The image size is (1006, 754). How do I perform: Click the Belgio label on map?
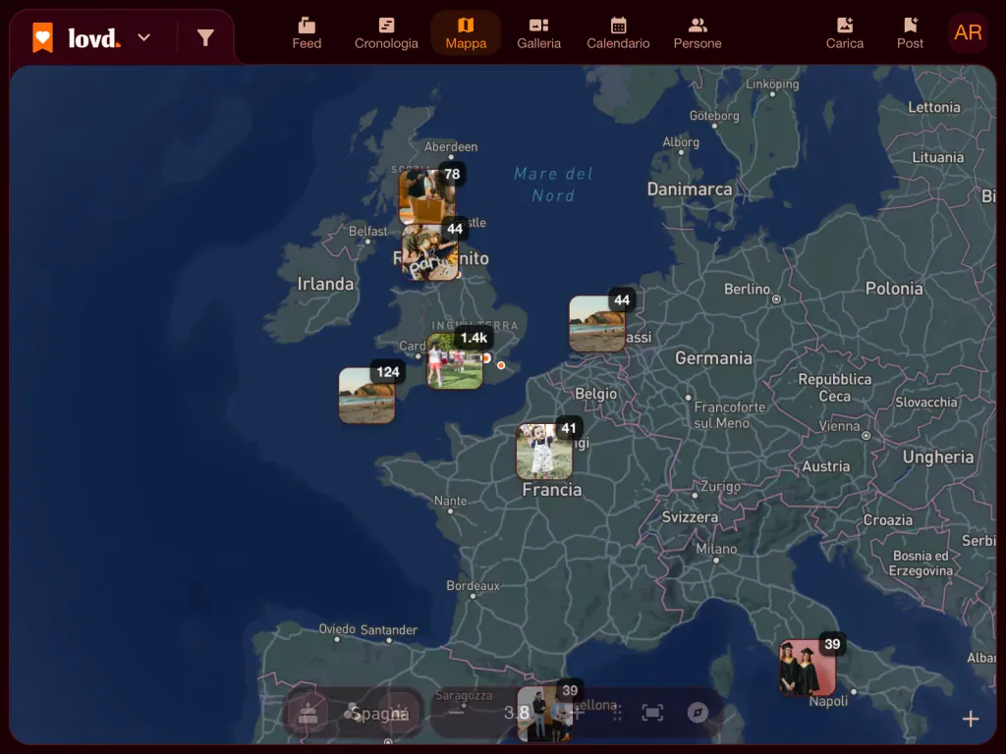coord(595,394)
